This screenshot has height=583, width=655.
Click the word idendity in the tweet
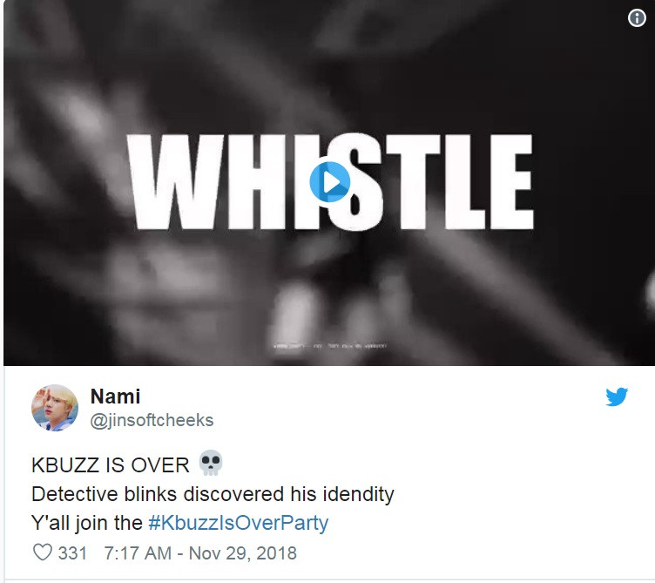[358, 494]
